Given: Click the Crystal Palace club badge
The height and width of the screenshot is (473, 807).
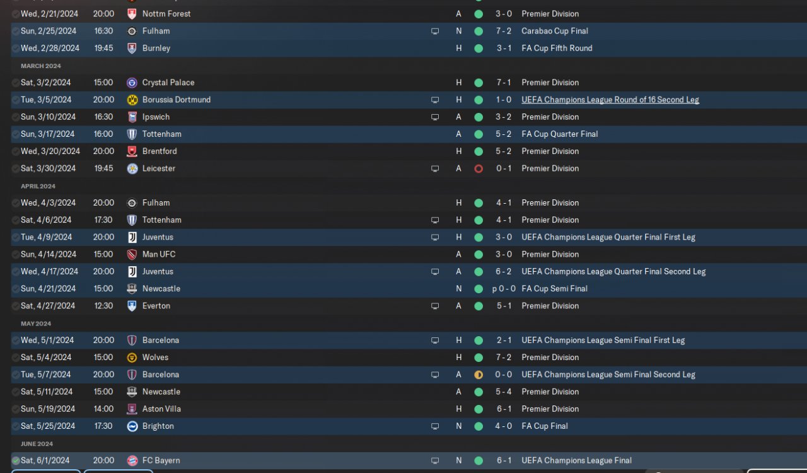Looking at the screenshot, I should (132, 83).
